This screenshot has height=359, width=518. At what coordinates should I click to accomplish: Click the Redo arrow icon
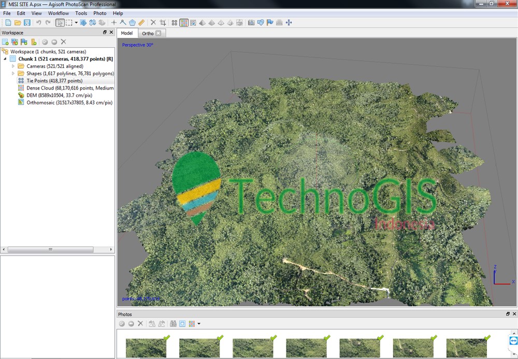click(x=48, y=22)
